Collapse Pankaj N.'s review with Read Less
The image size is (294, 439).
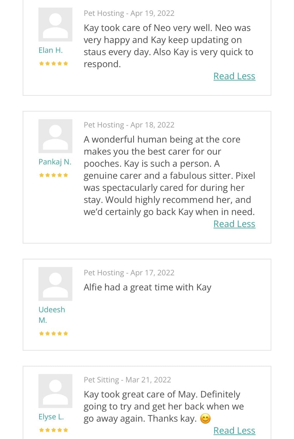234,224
